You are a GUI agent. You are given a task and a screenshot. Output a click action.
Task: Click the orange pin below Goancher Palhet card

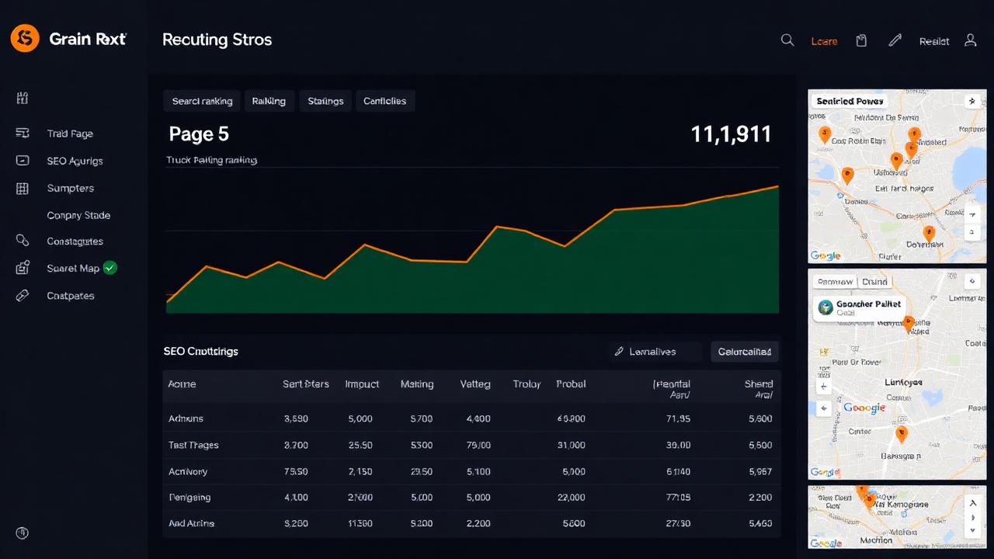tap(908, 322)
